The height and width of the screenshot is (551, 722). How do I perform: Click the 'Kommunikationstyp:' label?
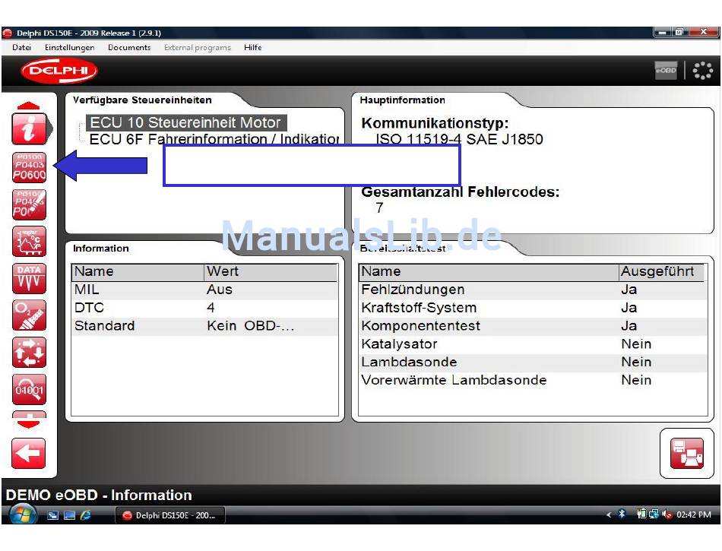click(435, 123)
